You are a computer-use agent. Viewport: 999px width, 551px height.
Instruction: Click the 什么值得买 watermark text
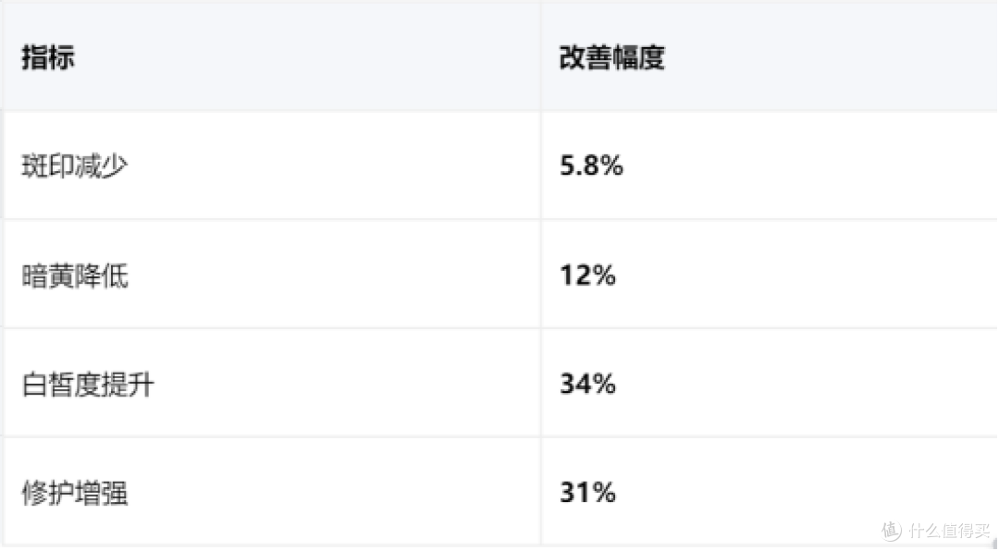click(950, 531)
